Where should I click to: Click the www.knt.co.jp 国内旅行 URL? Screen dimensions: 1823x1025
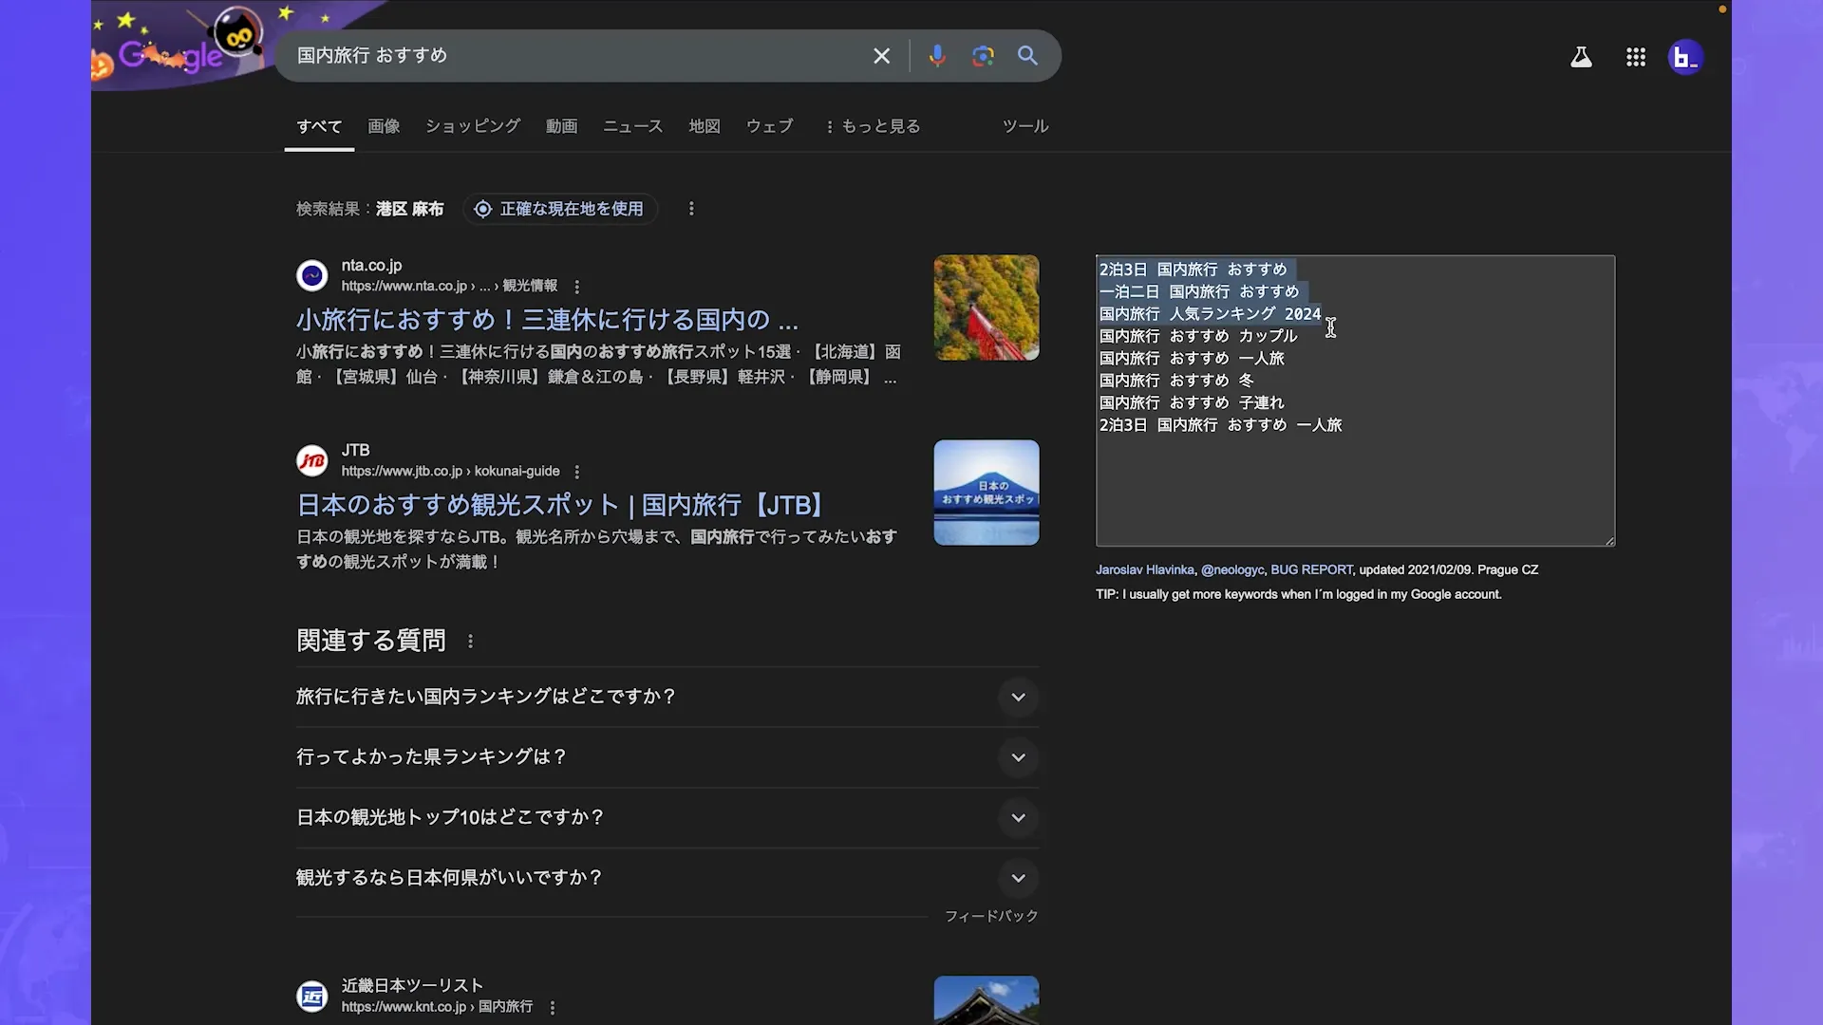pyautogui.click(x=437, y=1008)
